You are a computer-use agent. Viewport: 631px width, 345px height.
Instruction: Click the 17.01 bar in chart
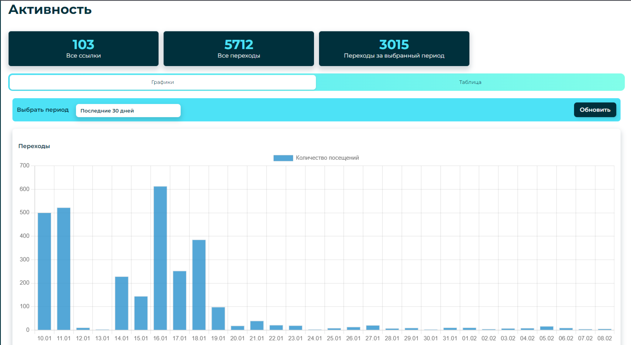click(x=179, y=301)
